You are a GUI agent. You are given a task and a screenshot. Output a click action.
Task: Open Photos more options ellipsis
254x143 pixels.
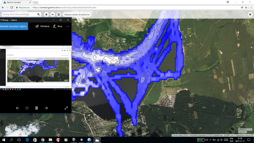(x=68, y=26)
